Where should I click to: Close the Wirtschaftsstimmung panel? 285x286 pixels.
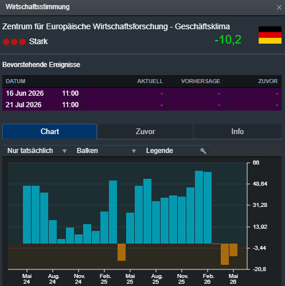point(279,7)
